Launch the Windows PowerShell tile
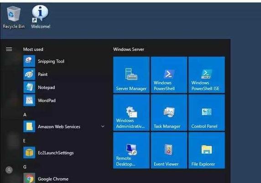Image resolution: width=261 pixels, height=183 pixels. pos(169,75)
